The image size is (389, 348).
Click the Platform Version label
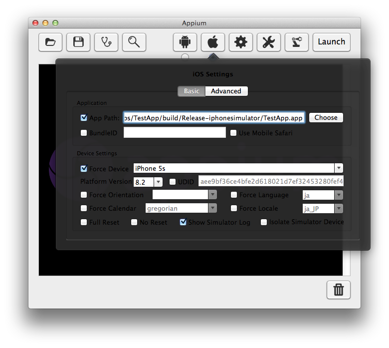pos(106,182)
